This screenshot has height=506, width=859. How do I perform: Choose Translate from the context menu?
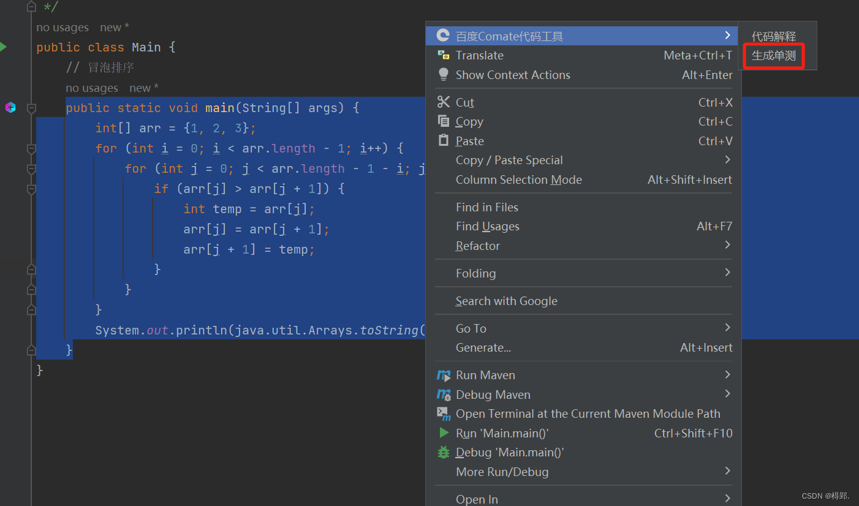coord(584,55)
